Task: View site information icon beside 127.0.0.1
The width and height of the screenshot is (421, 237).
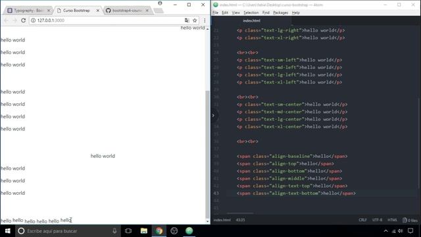Action: [x=34, y=20]
